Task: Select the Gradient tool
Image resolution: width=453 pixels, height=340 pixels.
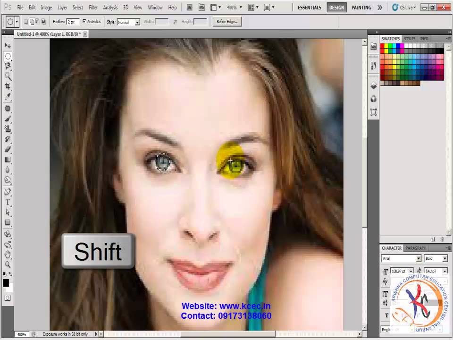Action: [x=8, y=160]
